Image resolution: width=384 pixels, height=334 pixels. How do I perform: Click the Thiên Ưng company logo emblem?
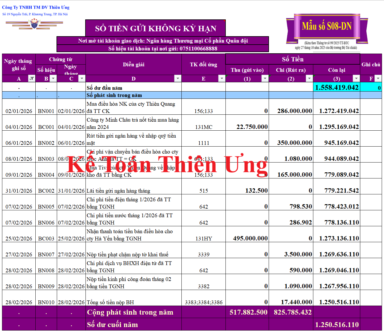[x=34, y=23]
